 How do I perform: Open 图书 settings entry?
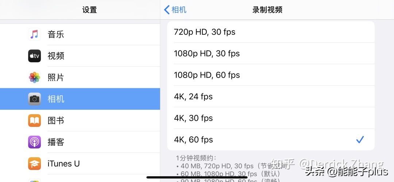pos(80,121)
